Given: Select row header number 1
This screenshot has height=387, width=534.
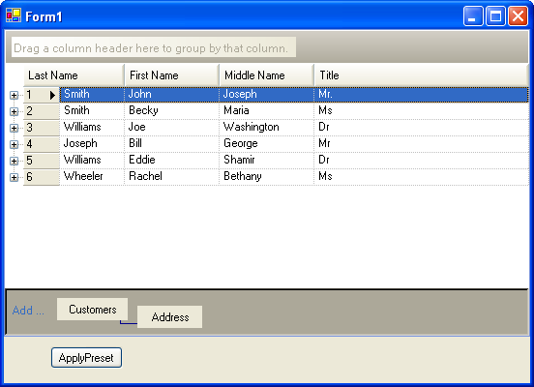Looking at the screenshot, I should (x=42, y=95).
